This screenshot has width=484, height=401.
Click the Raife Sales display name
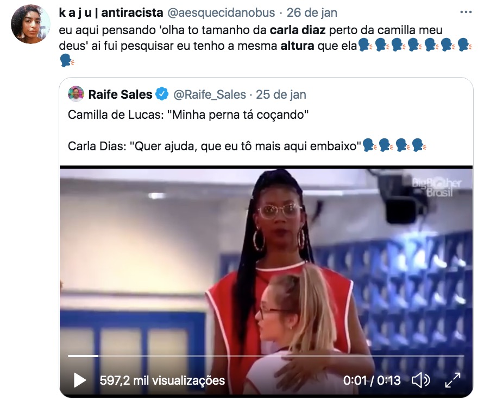(120, 94)
